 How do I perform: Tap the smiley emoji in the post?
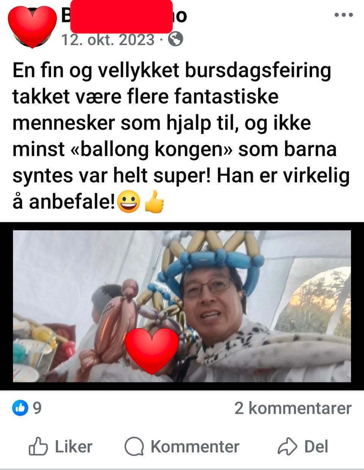(x=129, y=201)
